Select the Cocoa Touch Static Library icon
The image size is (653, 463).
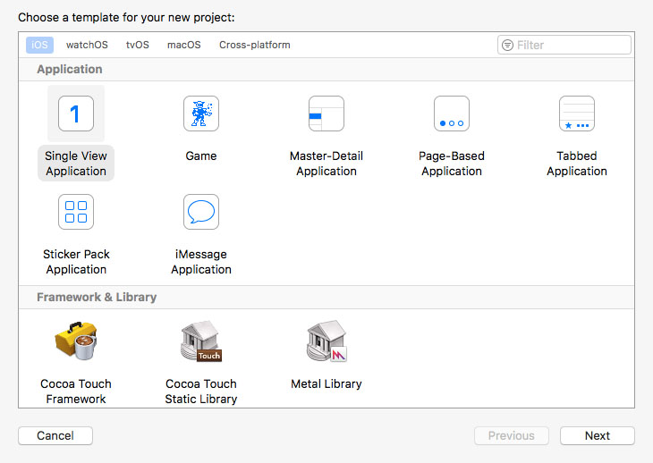point(201,341)
